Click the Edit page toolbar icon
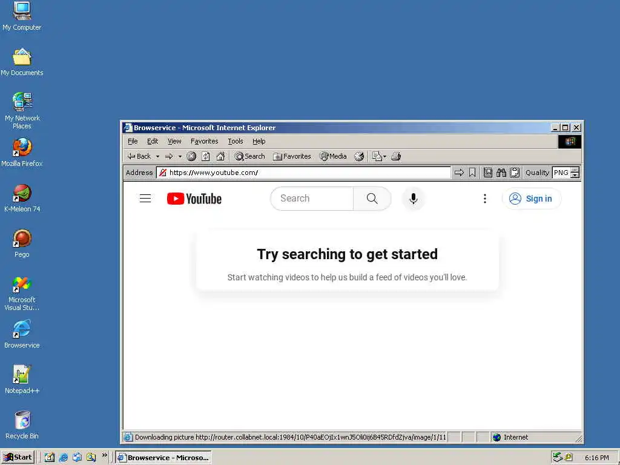The image size is (620, 465). point(377,157)
